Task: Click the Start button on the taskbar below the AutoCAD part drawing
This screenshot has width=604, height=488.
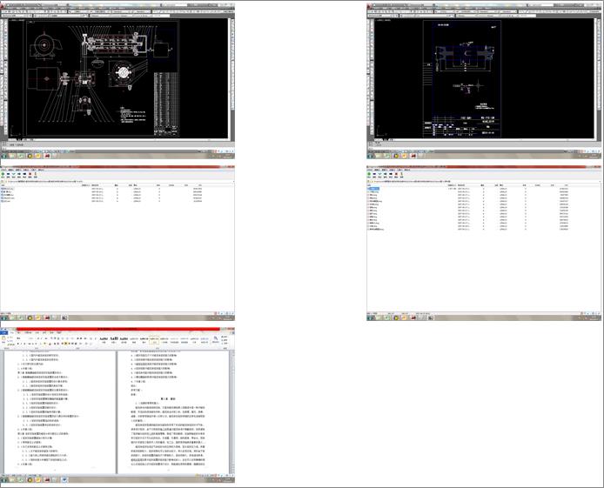Action: tap(370, 156)
